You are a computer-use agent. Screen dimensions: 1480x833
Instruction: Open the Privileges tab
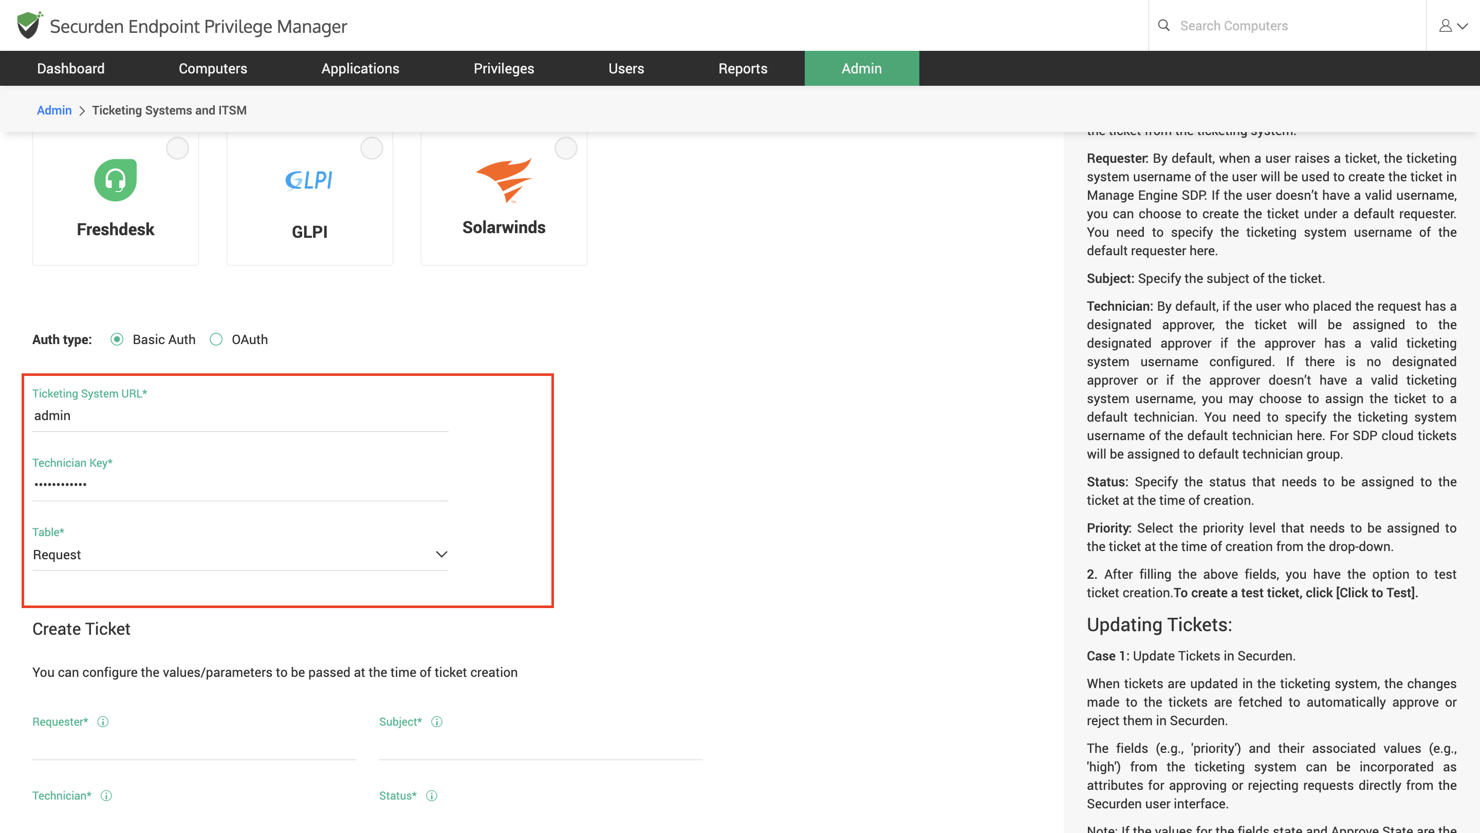point(504,68)
